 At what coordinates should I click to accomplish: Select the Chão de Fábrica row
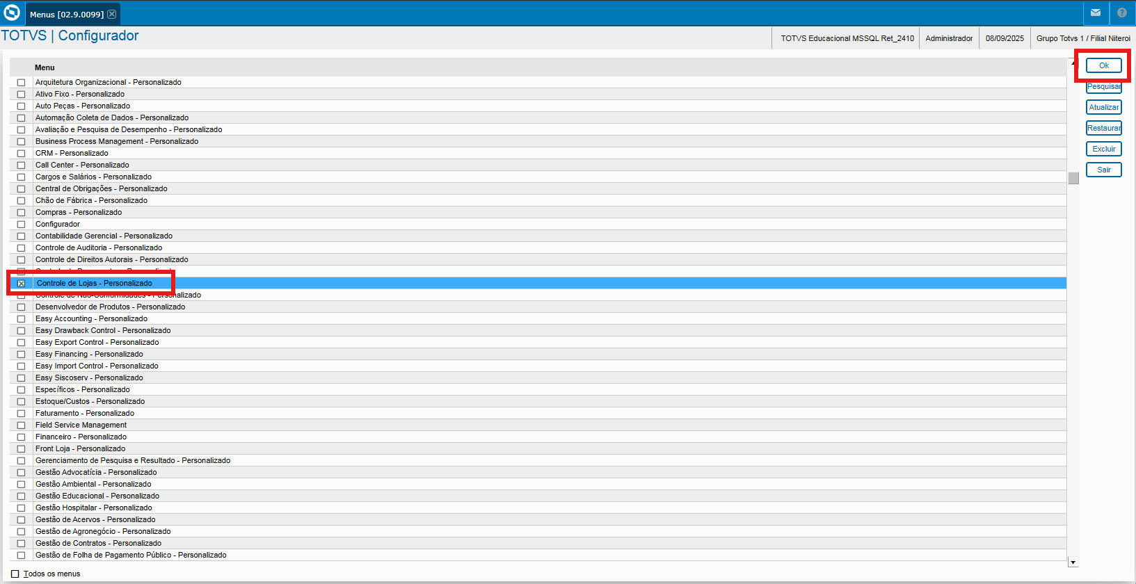538,201
